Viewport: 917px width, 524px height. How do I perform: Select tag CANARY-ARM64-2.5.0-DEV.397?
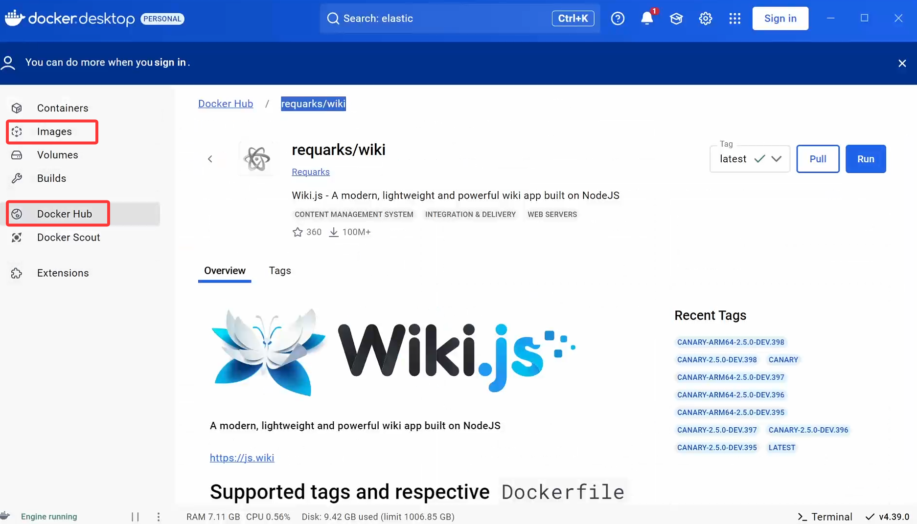pyautogui.click(x=731, y=377)
